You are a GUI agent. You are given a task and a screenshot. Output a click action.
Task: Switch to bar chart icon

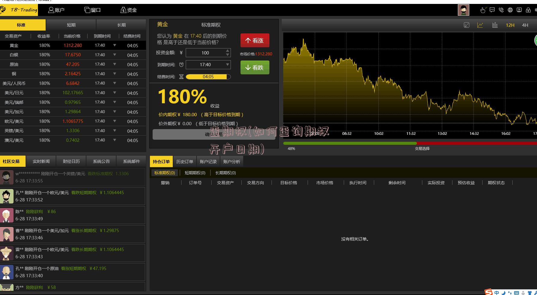click(x=495, y=25)
